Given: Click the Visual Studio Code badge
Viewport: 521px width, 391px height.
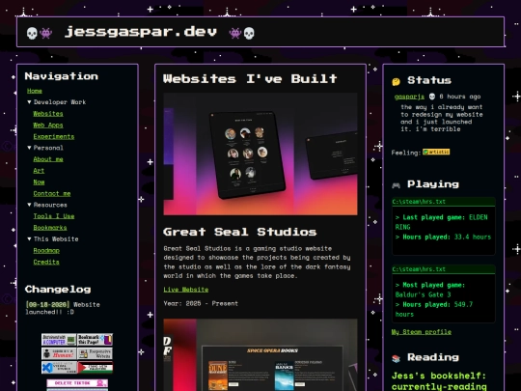Looking at the screenshot, I should coord(59,368).
